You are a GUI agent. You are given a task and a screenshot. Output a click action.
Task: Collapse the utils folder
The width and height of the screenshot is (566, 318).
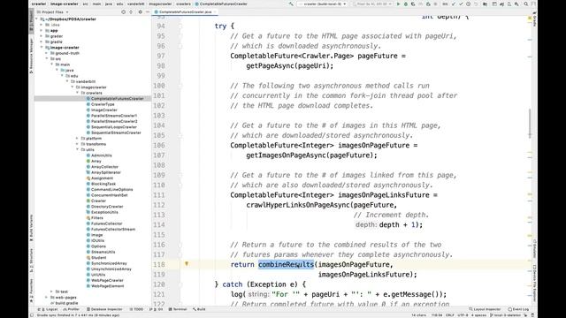[x=77, y=149]
